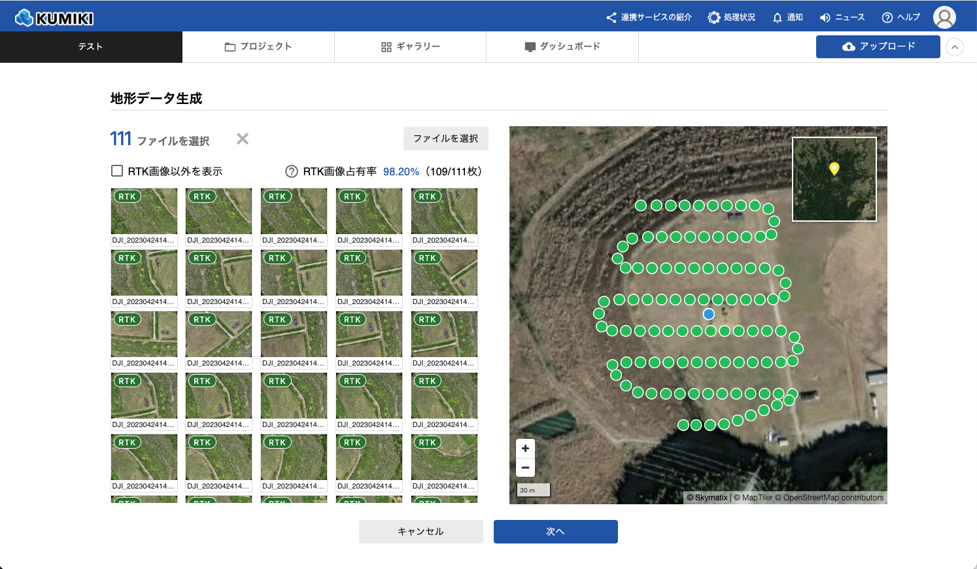
Task: Enable showing non-RTK images checkbox
Action: point(117,171)
